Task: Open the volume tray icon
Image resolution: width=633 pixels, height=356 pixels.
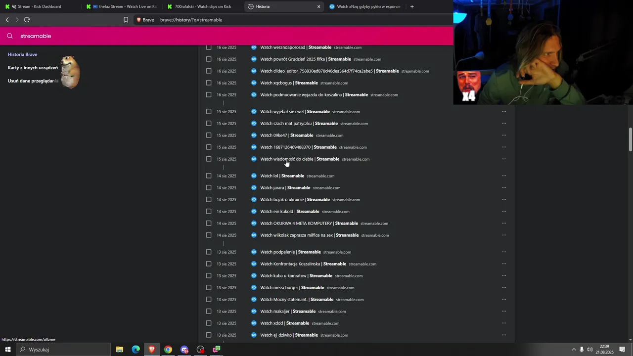Action: pos(589,350)
